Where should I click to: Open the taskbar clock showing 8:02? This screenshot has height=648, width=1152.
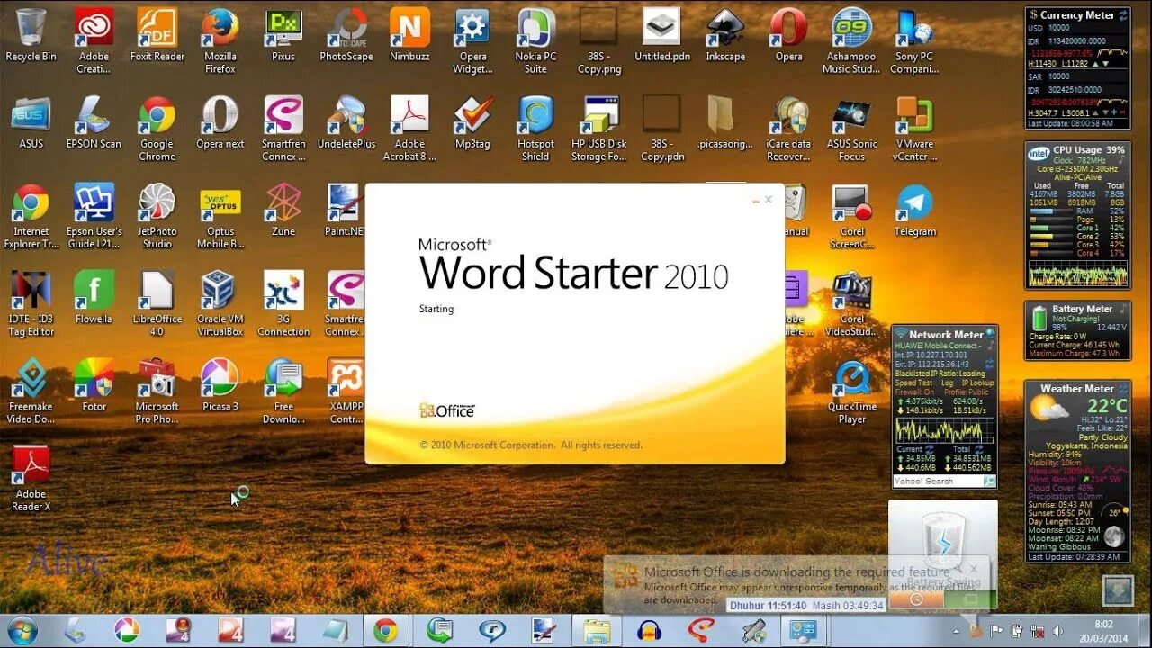pos(1103,630)
